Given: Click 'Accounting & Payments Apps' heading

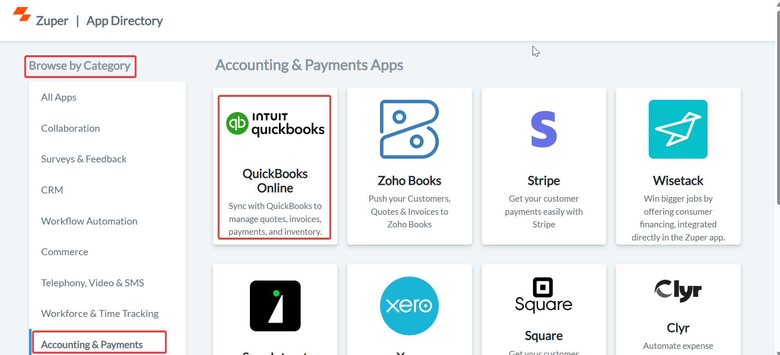Looking at the screenshot, I should [x=309, y=65].
